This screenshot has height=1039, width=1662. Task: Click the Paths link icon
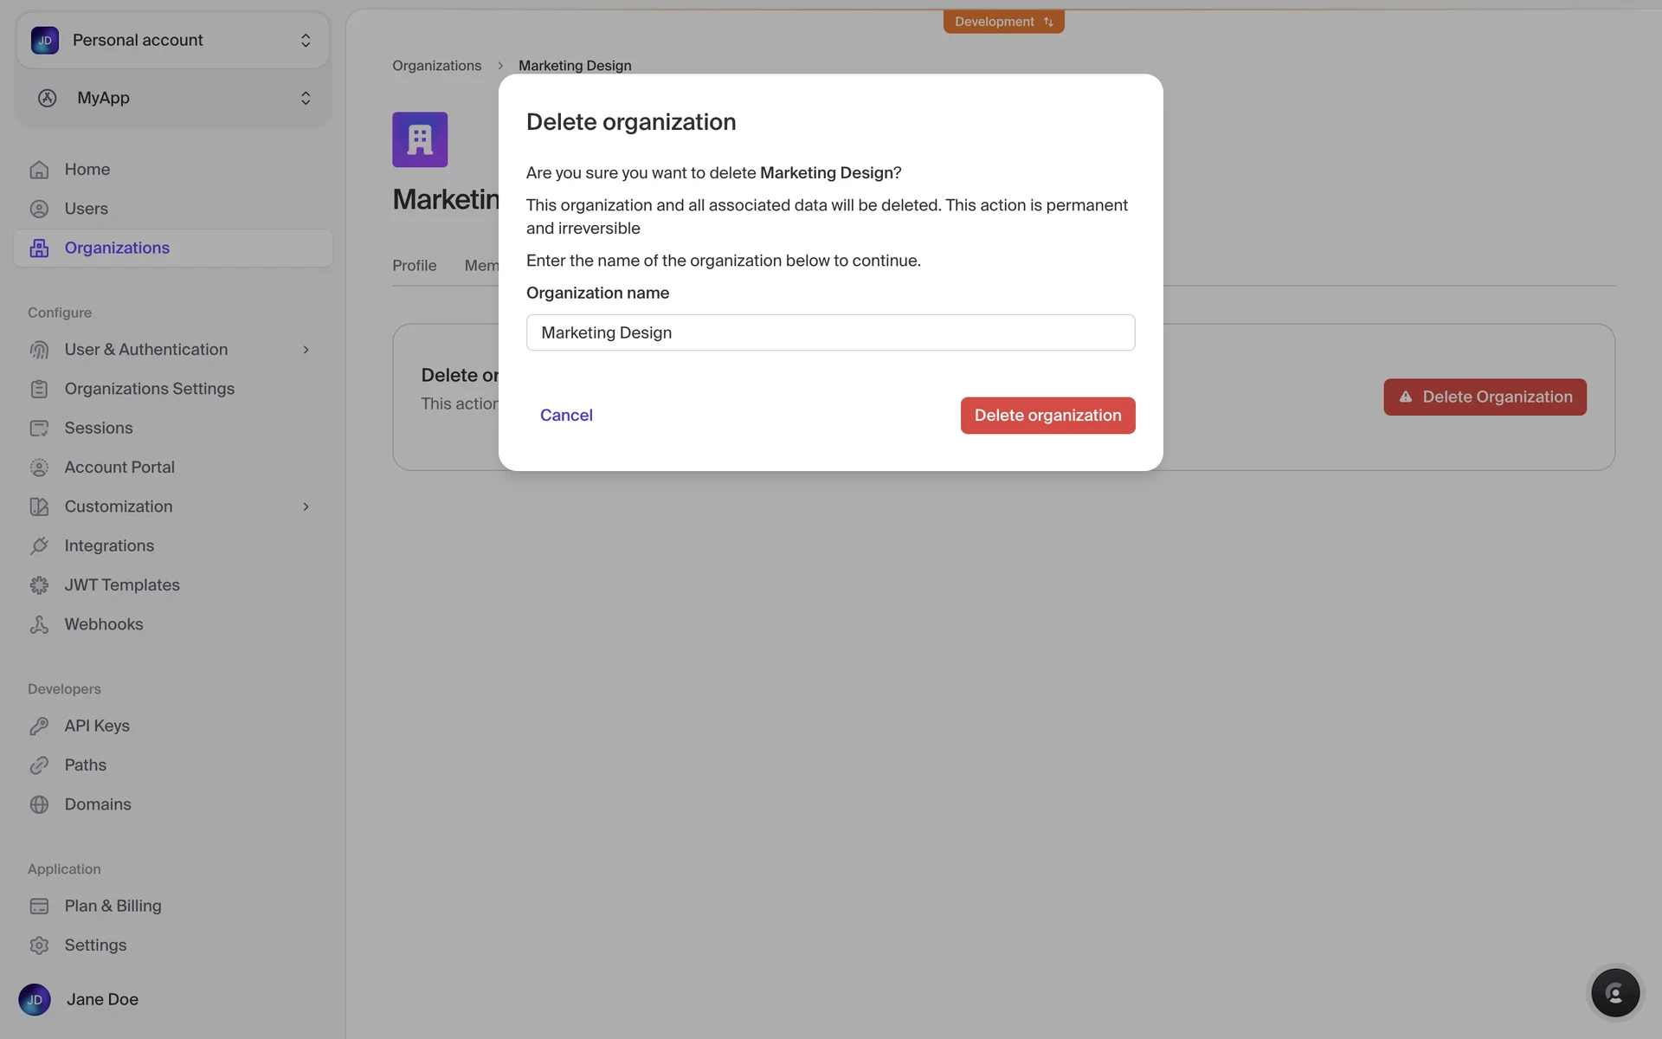39,765
